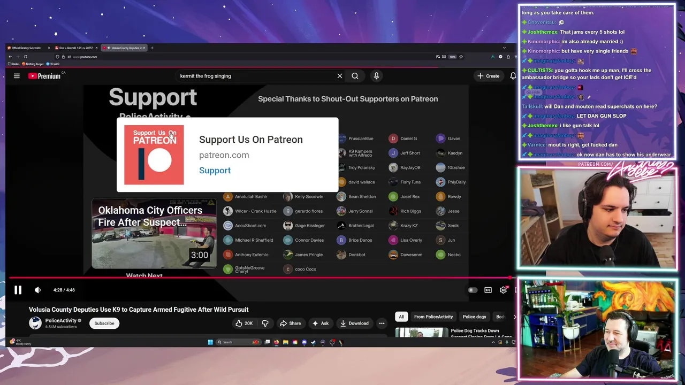Open the Windows Start menu
This screenshot has width=685, height=385.
point(210,342)
